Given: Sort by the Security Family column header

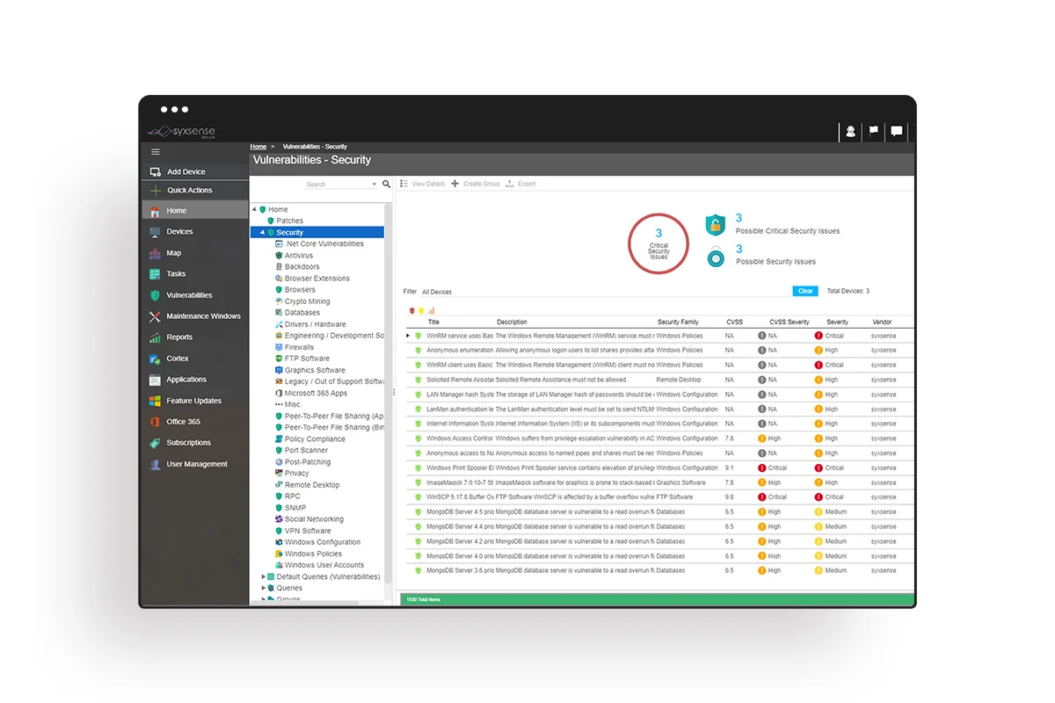Looking at the screenshot, I should 679,323.
